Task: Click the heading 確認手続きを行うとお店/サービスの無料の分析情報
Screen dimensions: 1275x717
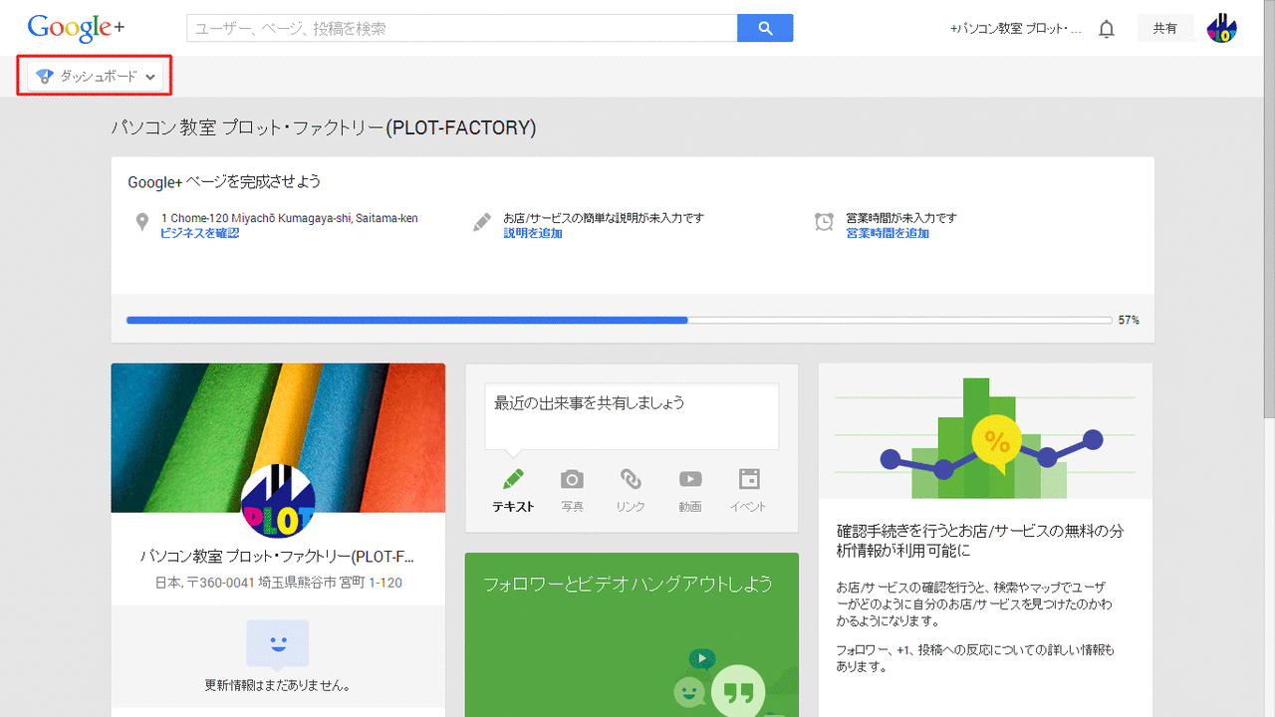Action: [x=980, y=541]
